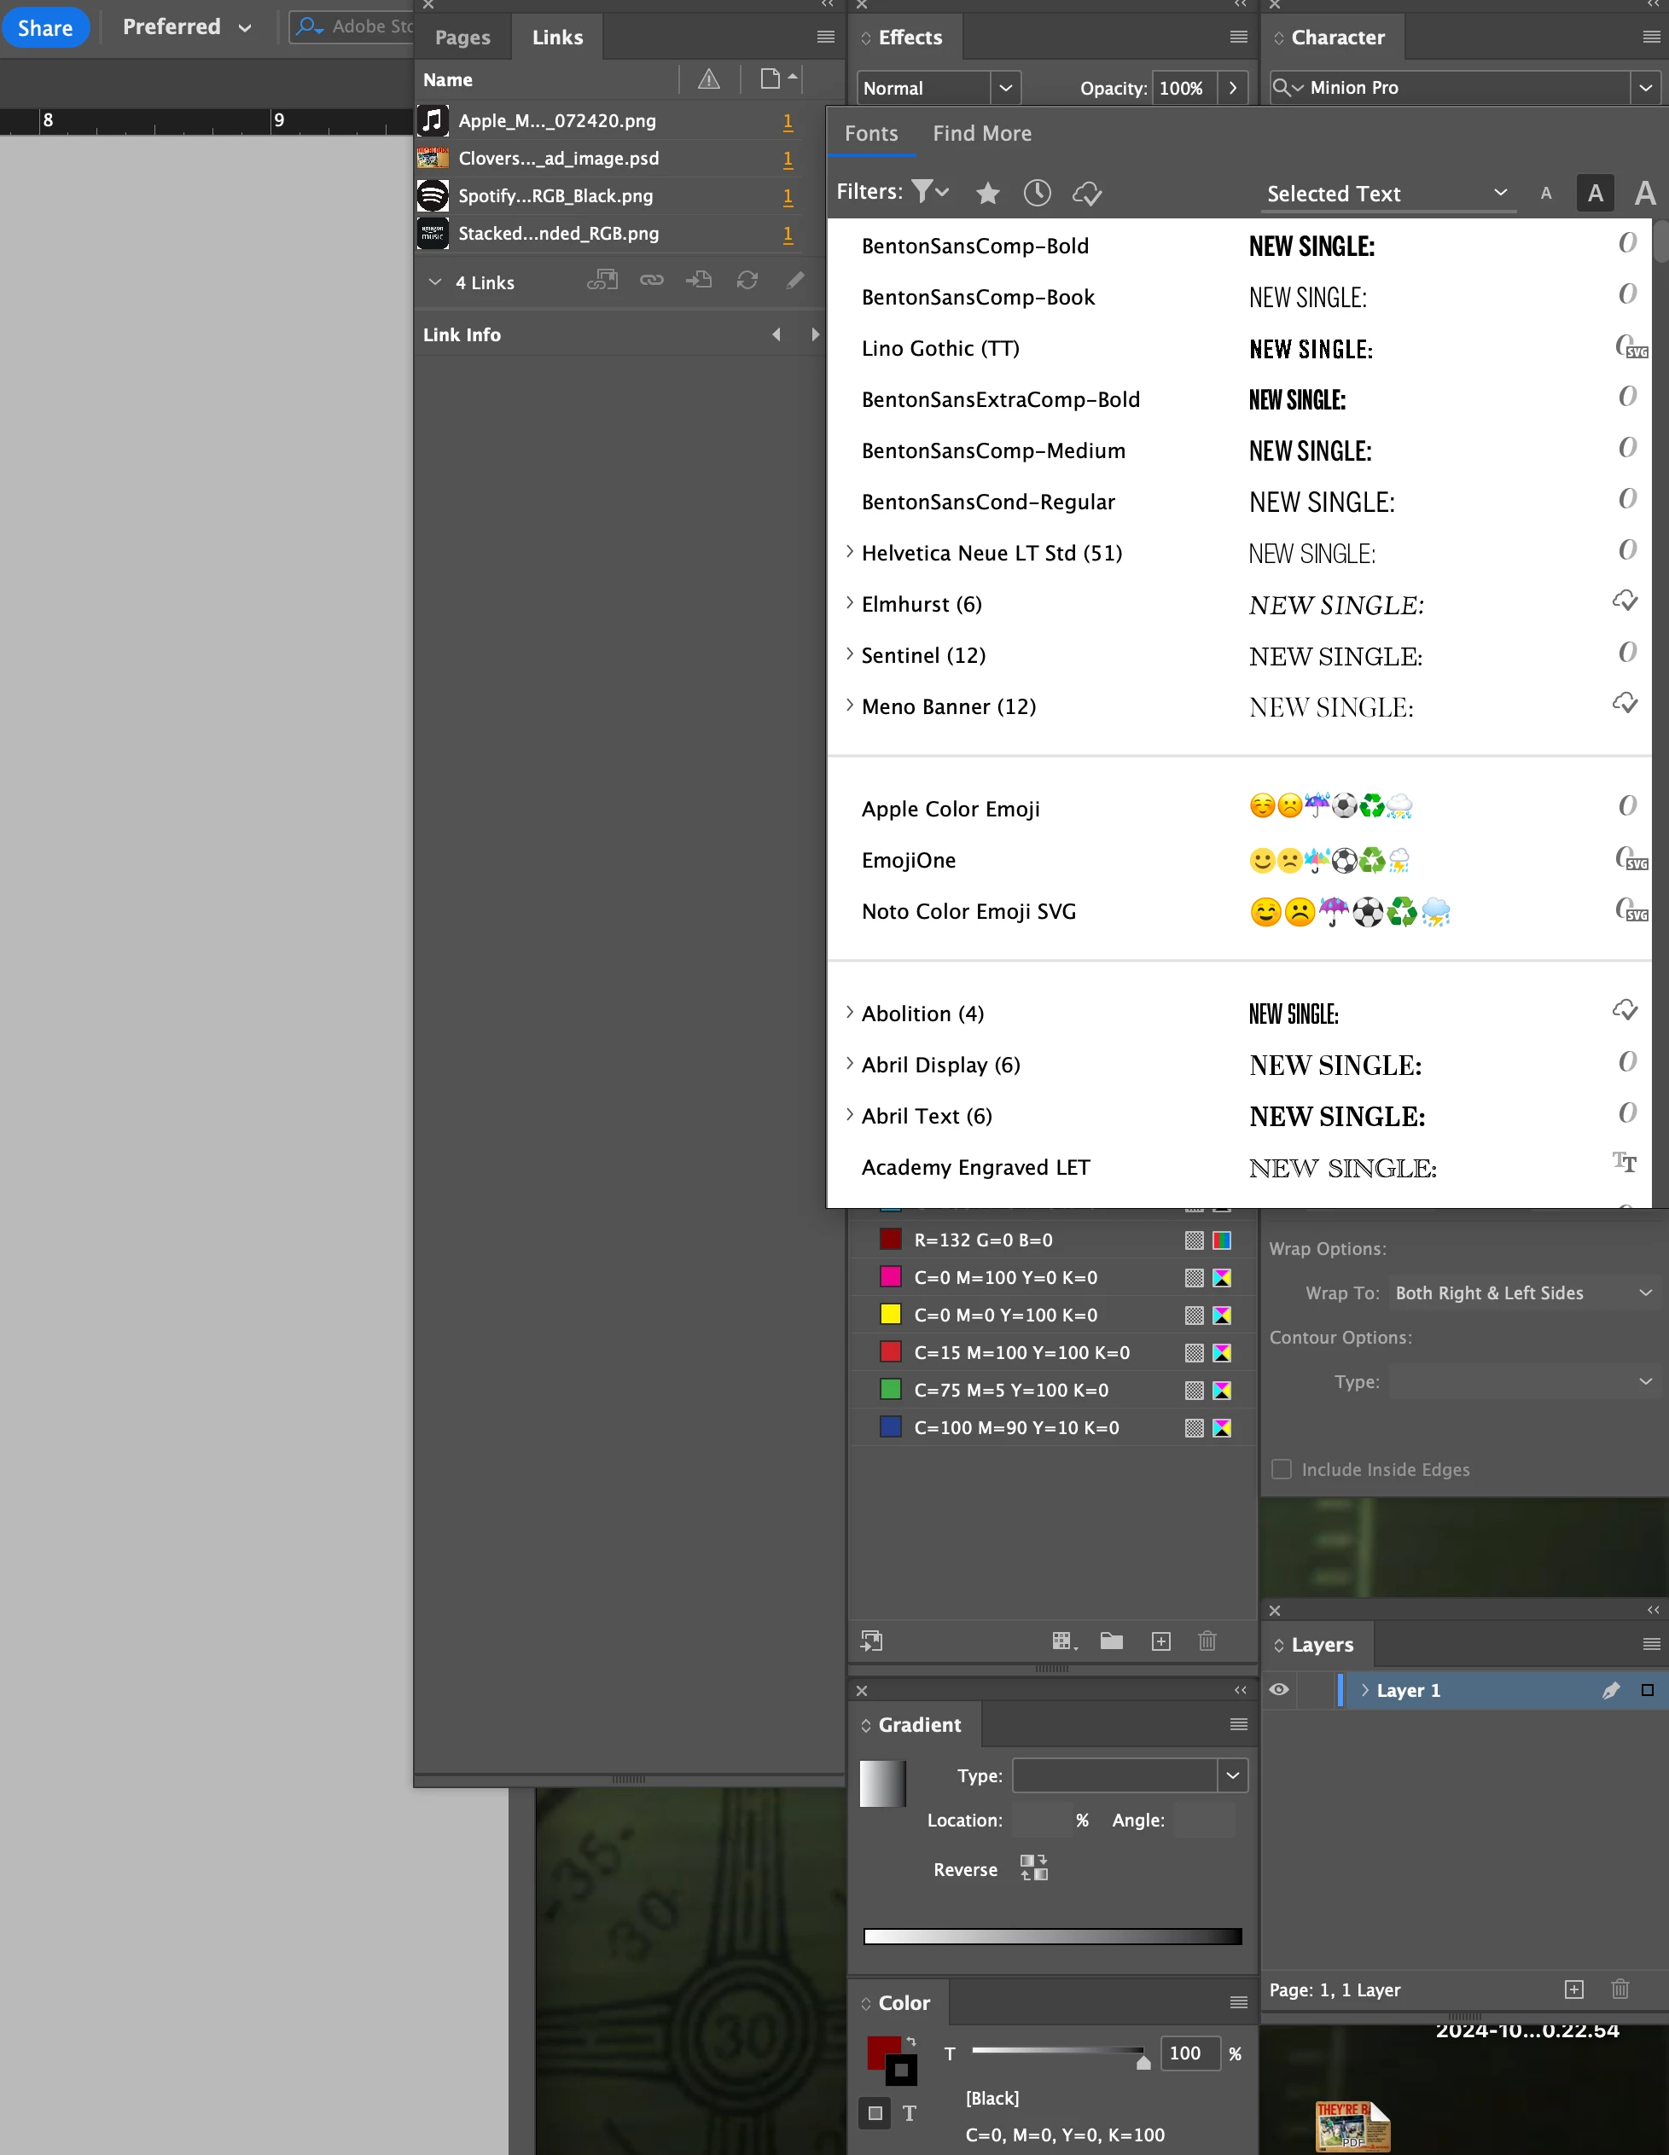This screenshot has height=2155, width=1669.
Task: Switch to the Pages tab
Action: coord(462,38)
